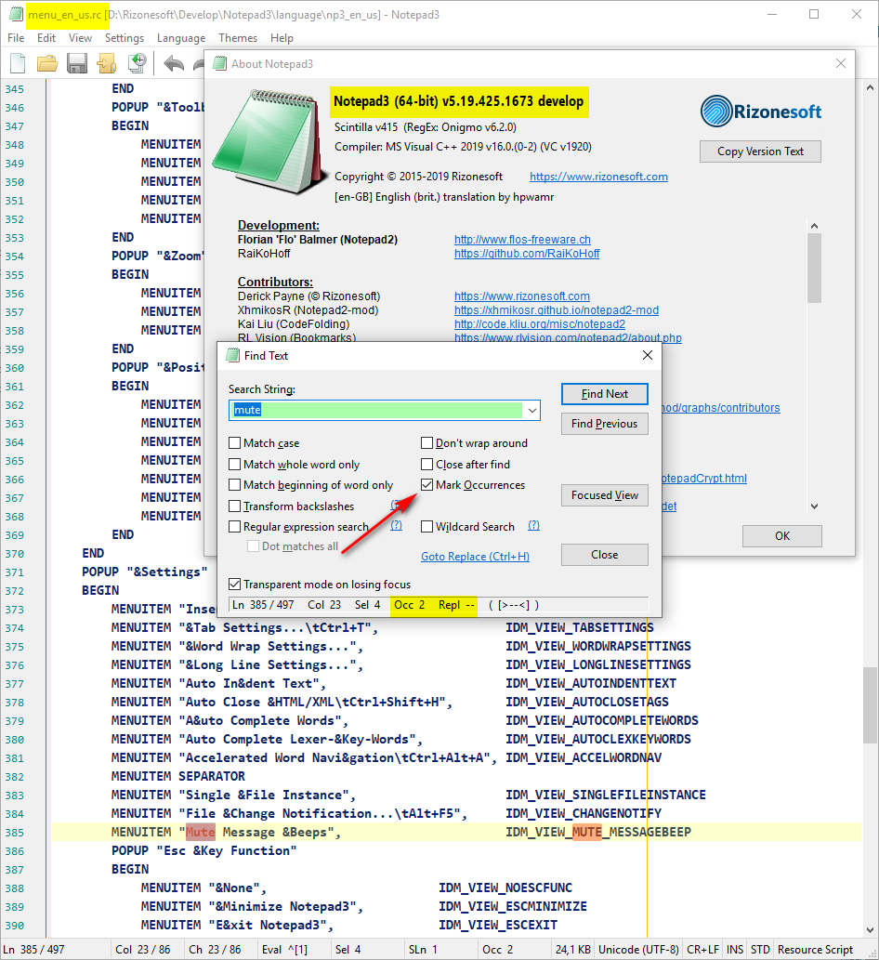Toggle Transparent mode on losing focus

tap(236, 584)
